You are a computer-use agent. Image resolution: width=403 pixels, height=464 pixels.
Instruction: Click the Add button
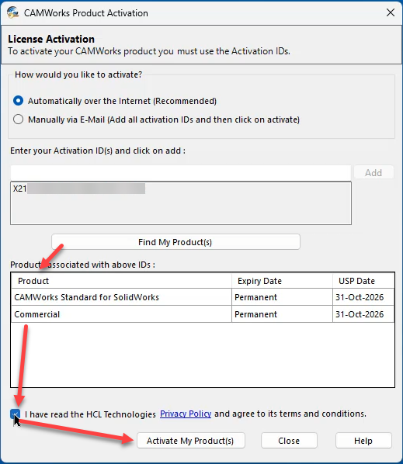coord(373,172)
